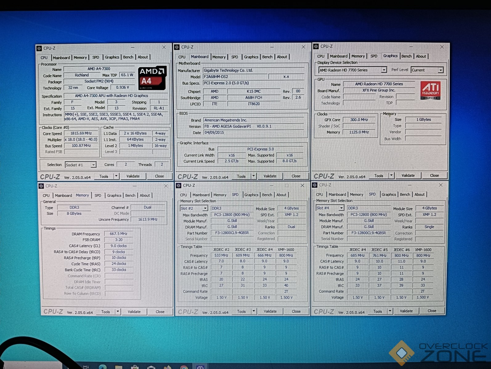Click the ATI Radeon Graphics logo

(x=430, y=90)
